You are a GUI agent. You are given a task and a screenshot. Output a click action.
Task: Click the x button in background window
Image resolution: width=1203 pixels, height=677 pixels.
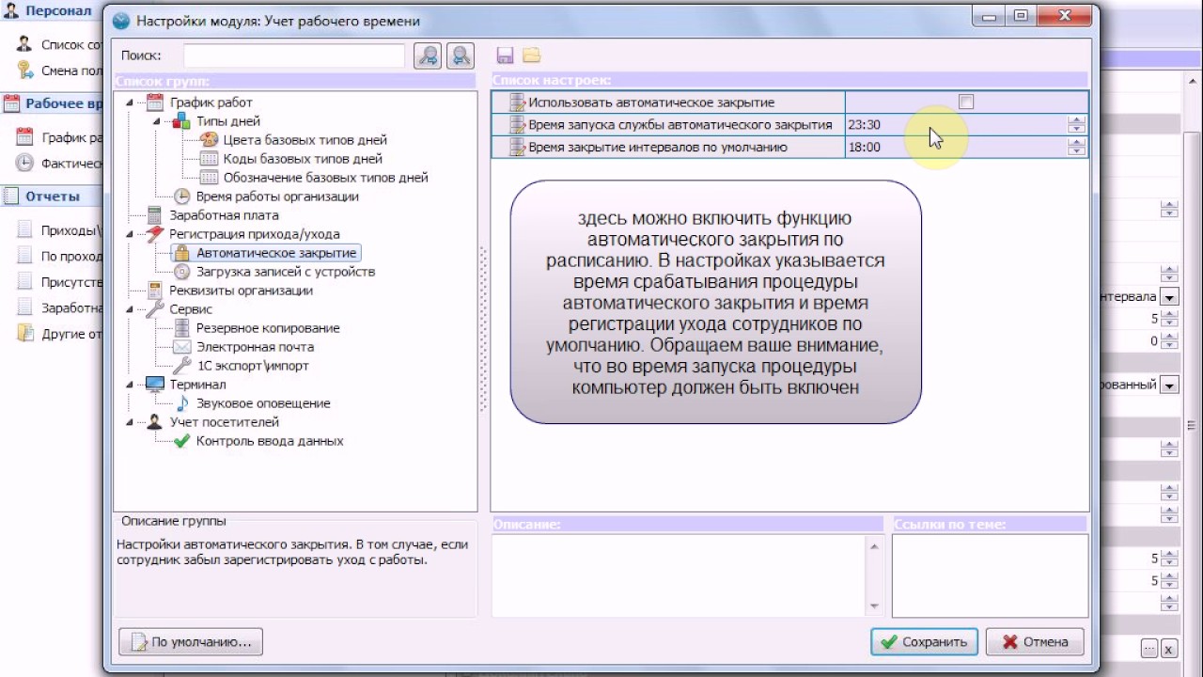coord(1169,649)
